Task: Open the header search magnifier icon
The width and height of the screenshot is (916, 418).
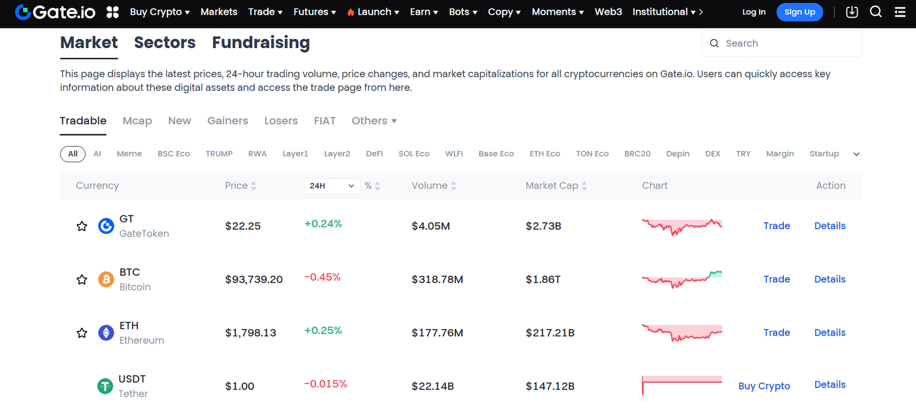Action: 875,11
